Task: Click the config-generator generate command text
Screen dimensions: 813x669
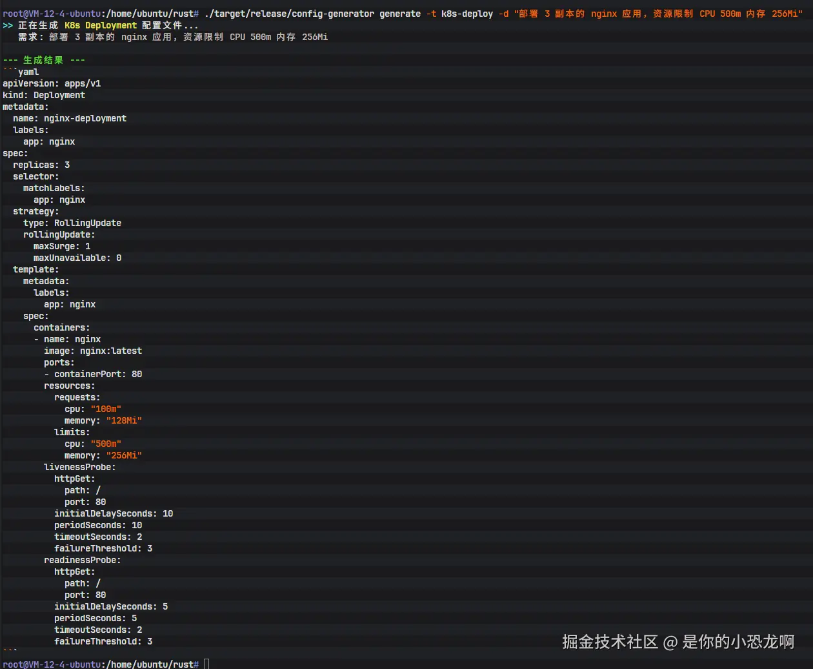Action: point(312,14)
